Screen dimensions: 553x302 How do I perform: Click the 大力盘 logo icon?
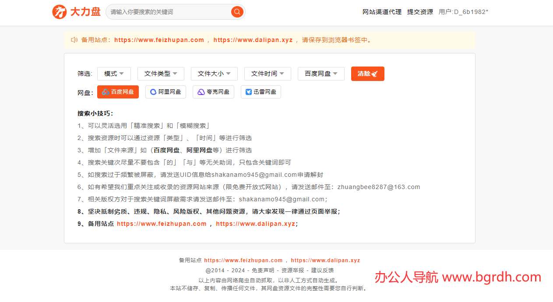60,12
